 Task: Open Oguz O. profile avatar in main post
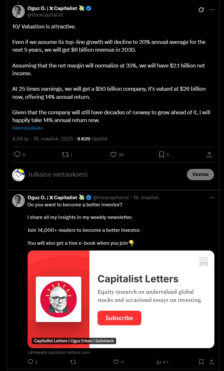tap(18, 11)
